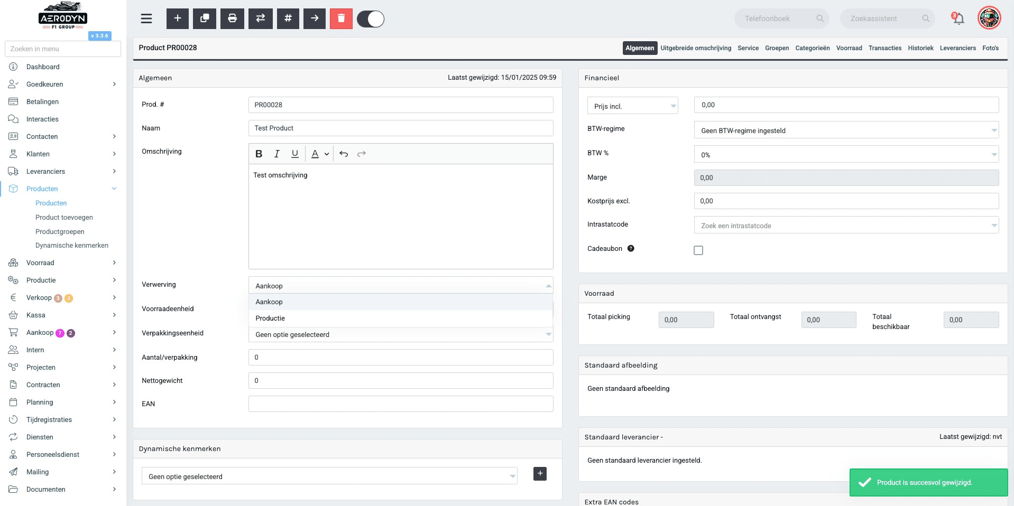Open Kassa in sidebar

[x=63, y=315]
